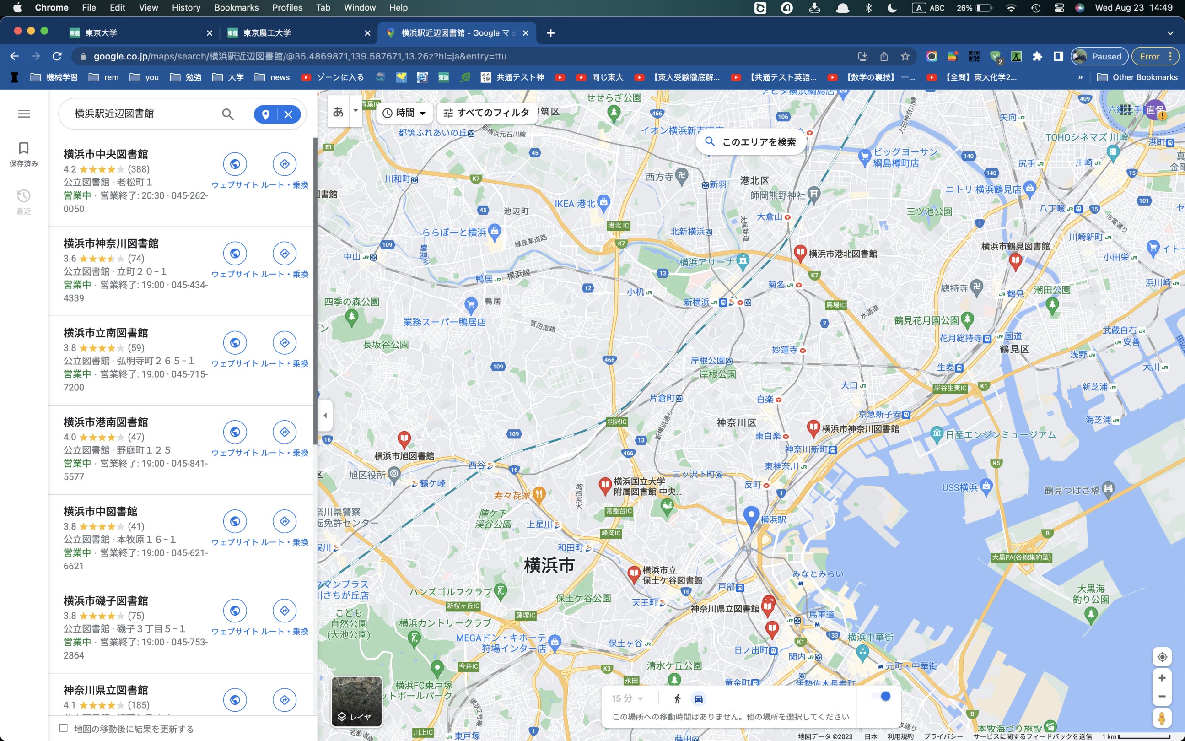Open website for 神奈川県立図書館
The width and height of the screenshot is (1185, 741).
point(235,700)
